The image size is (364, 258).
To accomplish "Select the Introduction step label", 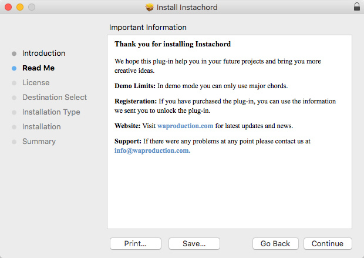I will (43, 53).
